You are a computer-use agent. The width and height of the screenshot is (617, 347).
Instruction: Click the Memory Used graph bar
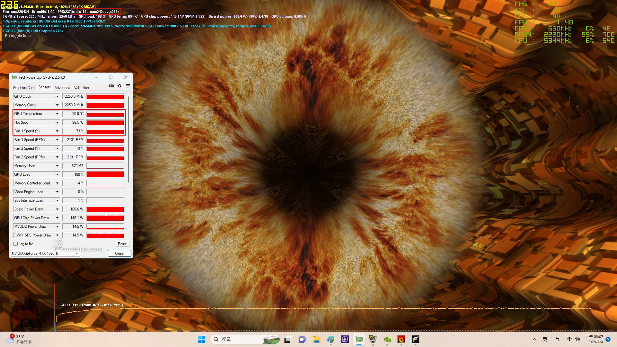105,166
